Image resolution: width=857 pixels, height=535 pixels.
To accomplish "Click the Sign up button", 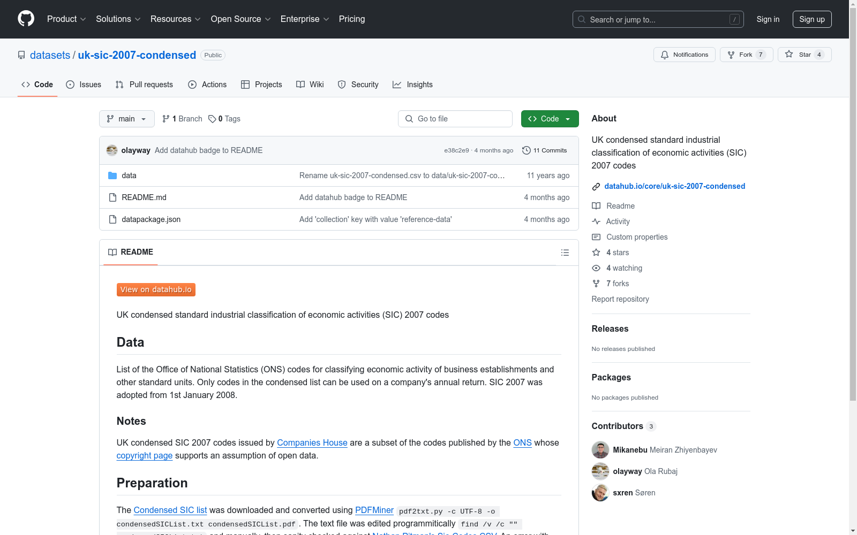I will click(x=812, y=19).
